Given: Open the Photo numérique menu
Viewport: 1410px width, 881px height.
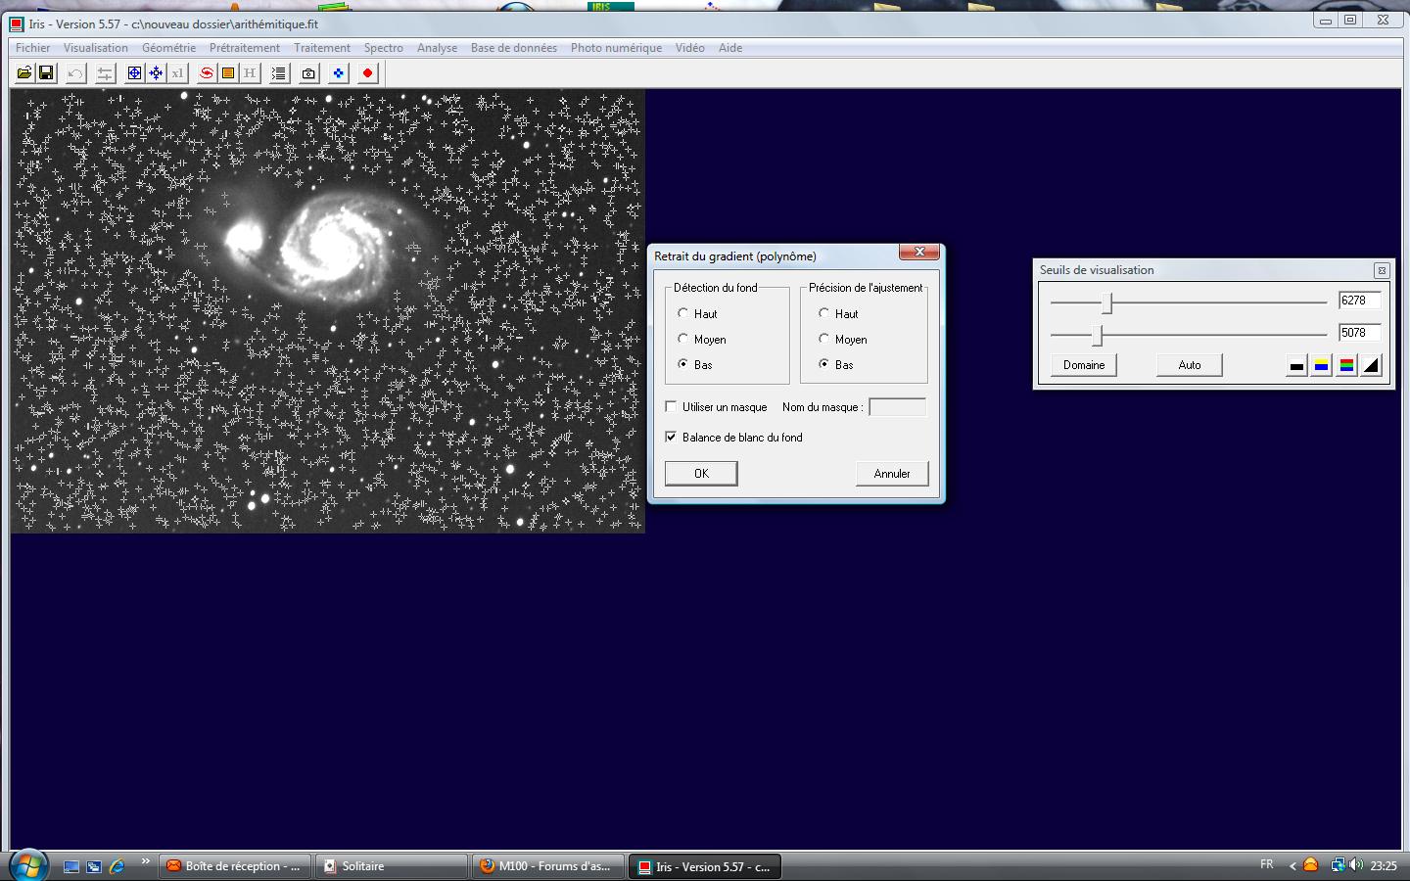Looking at the screenshot, I should [x=617, y=47].
